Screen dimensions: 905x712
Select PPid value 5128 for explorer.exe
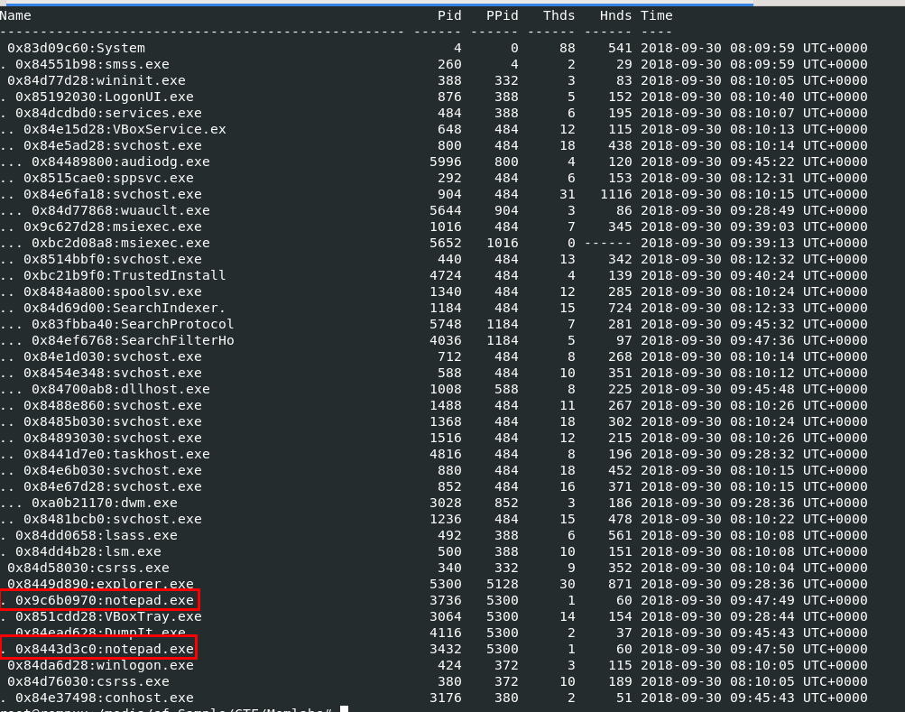coord(503,584)
